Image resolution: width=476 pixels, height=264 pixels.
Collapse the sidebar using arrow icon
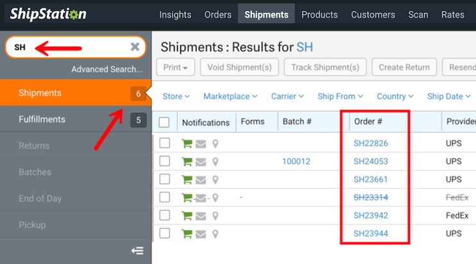tap(137, 251)
